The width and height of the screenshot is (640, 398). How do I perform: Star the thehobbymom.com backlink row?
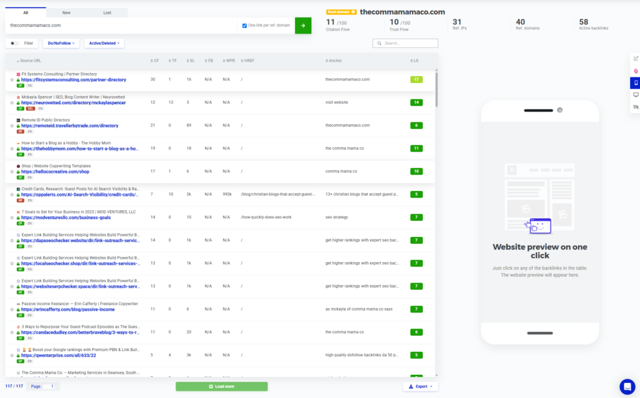(x=12, y=148)
